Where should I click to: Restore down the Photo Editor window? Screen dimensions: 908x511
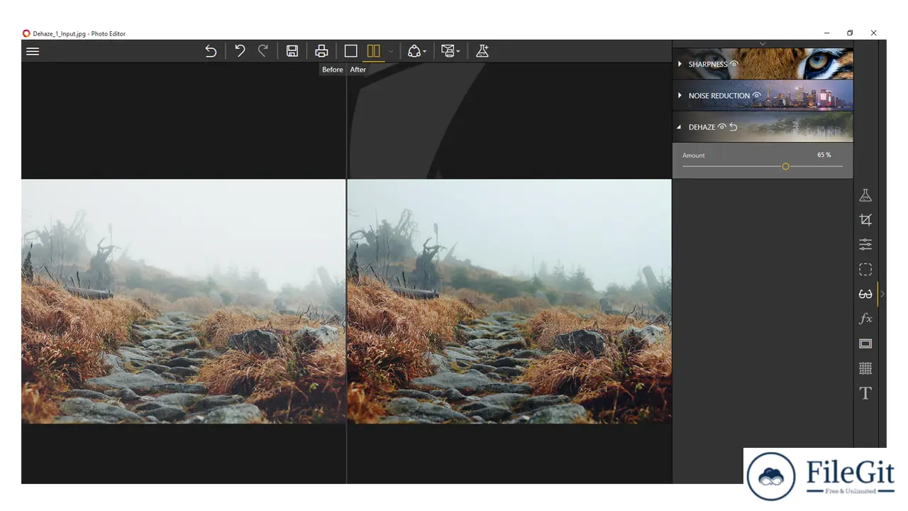(850, 33)
